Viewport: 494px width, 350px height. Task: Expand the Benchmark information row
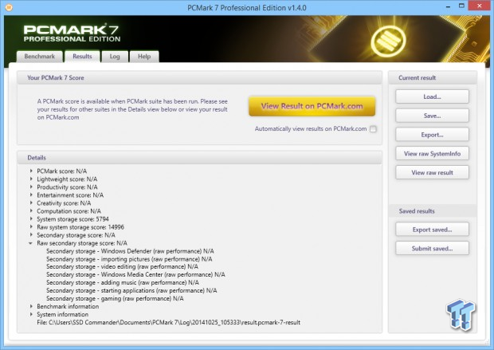[31, 306]
